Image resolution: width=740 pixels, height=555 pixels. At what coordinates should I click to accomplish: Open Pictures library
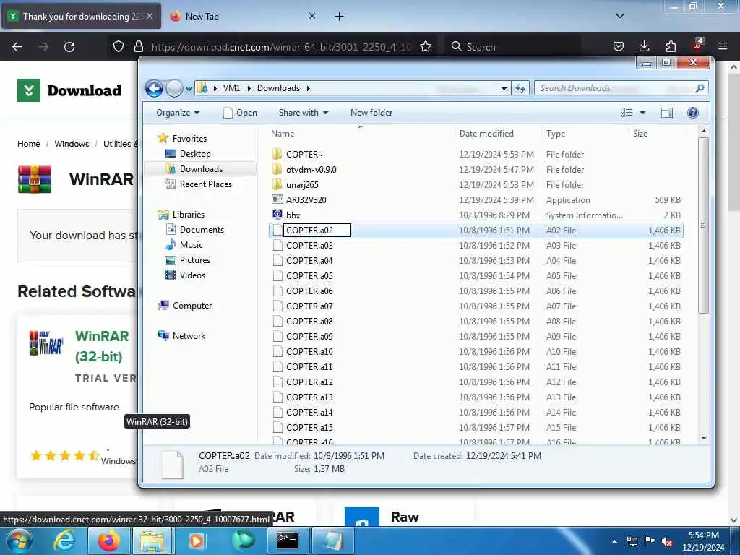coord(194,260)
